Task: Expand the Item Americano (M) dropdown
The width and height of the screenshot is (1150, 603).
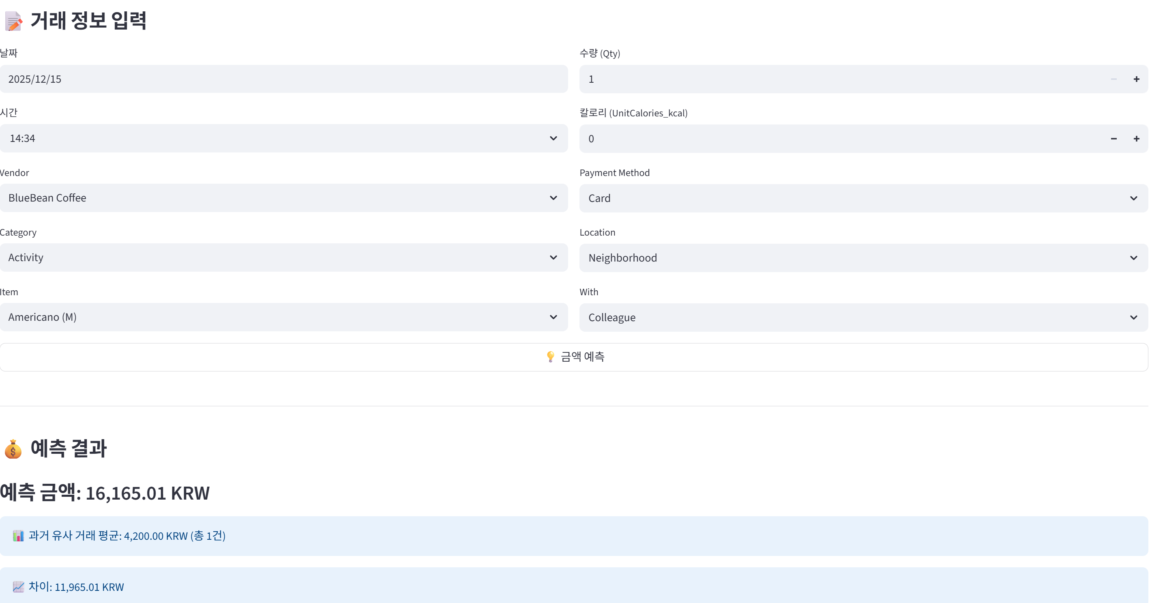Action: point(283,317)
